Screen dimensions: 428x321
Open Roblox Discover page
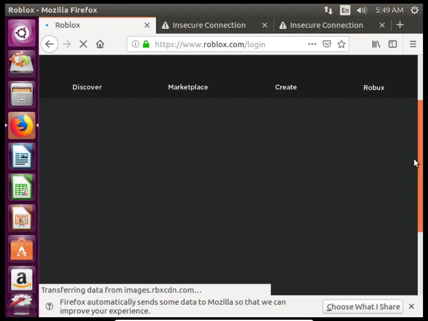click(x=87, y=87)
